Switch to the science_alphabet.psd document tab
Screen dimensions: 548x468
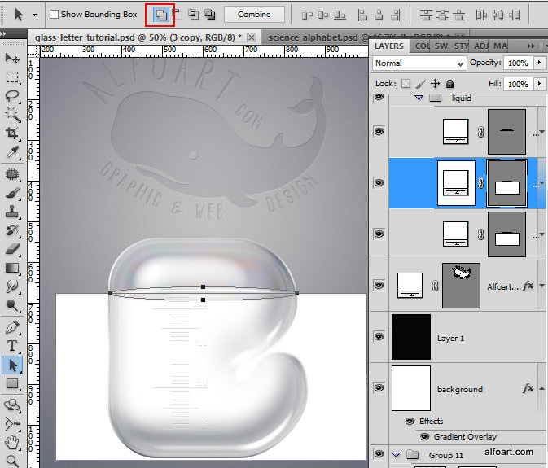(314, 37)
